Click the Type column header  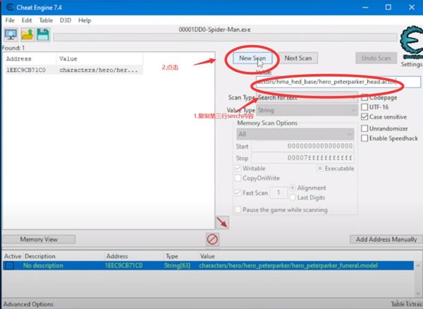[172, 256]
